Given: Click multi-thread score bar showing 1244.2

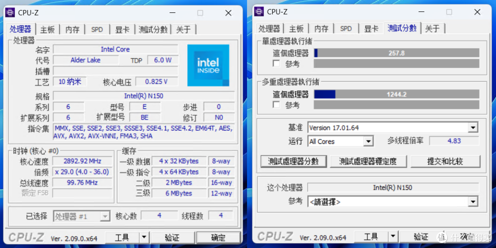Looking at the screenshot, I should click(397, 94).
